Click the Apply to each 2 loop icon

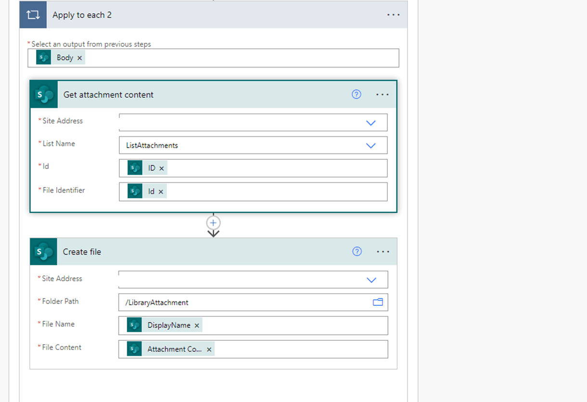point(33,15)
